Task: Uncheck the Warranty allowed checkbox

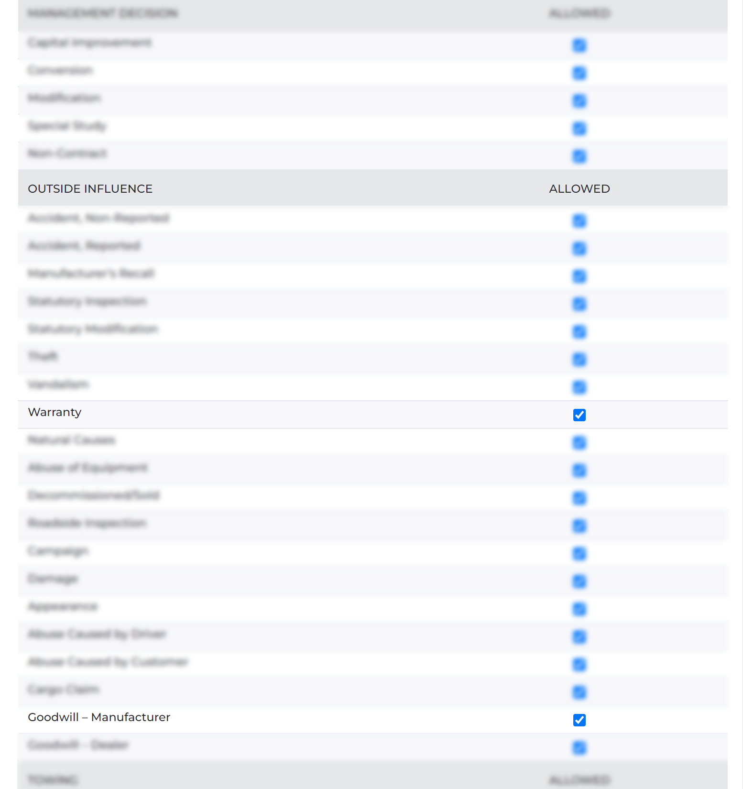Action: 579,415
